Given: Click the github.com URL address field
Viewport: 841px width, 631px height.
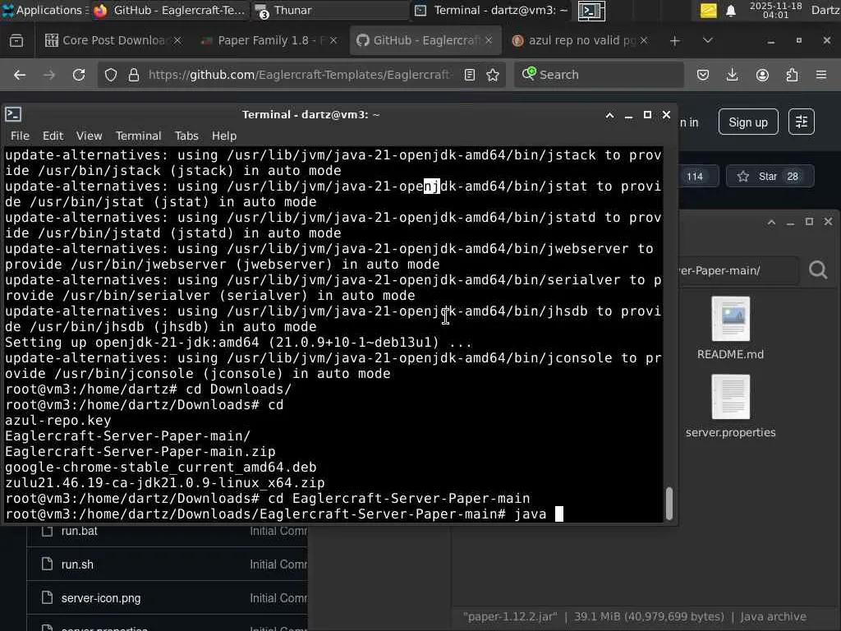Looking at the screenshot, I should 299,75.
